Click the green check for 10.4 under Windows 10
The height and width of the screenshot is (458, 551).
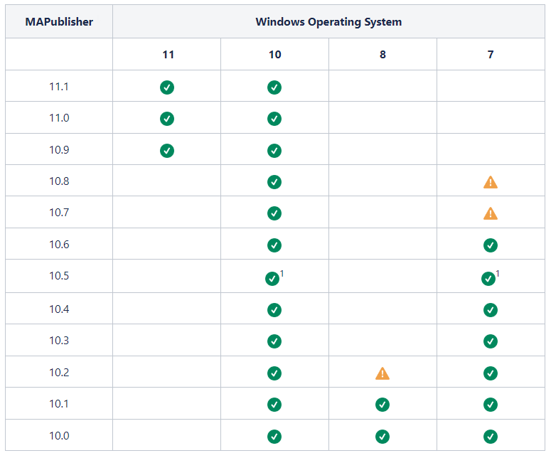[x=274, y=310]
